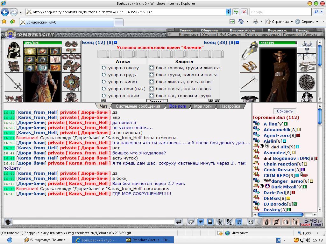
Task: Click the CLOCK label under time
Action: tap(305, 225)
